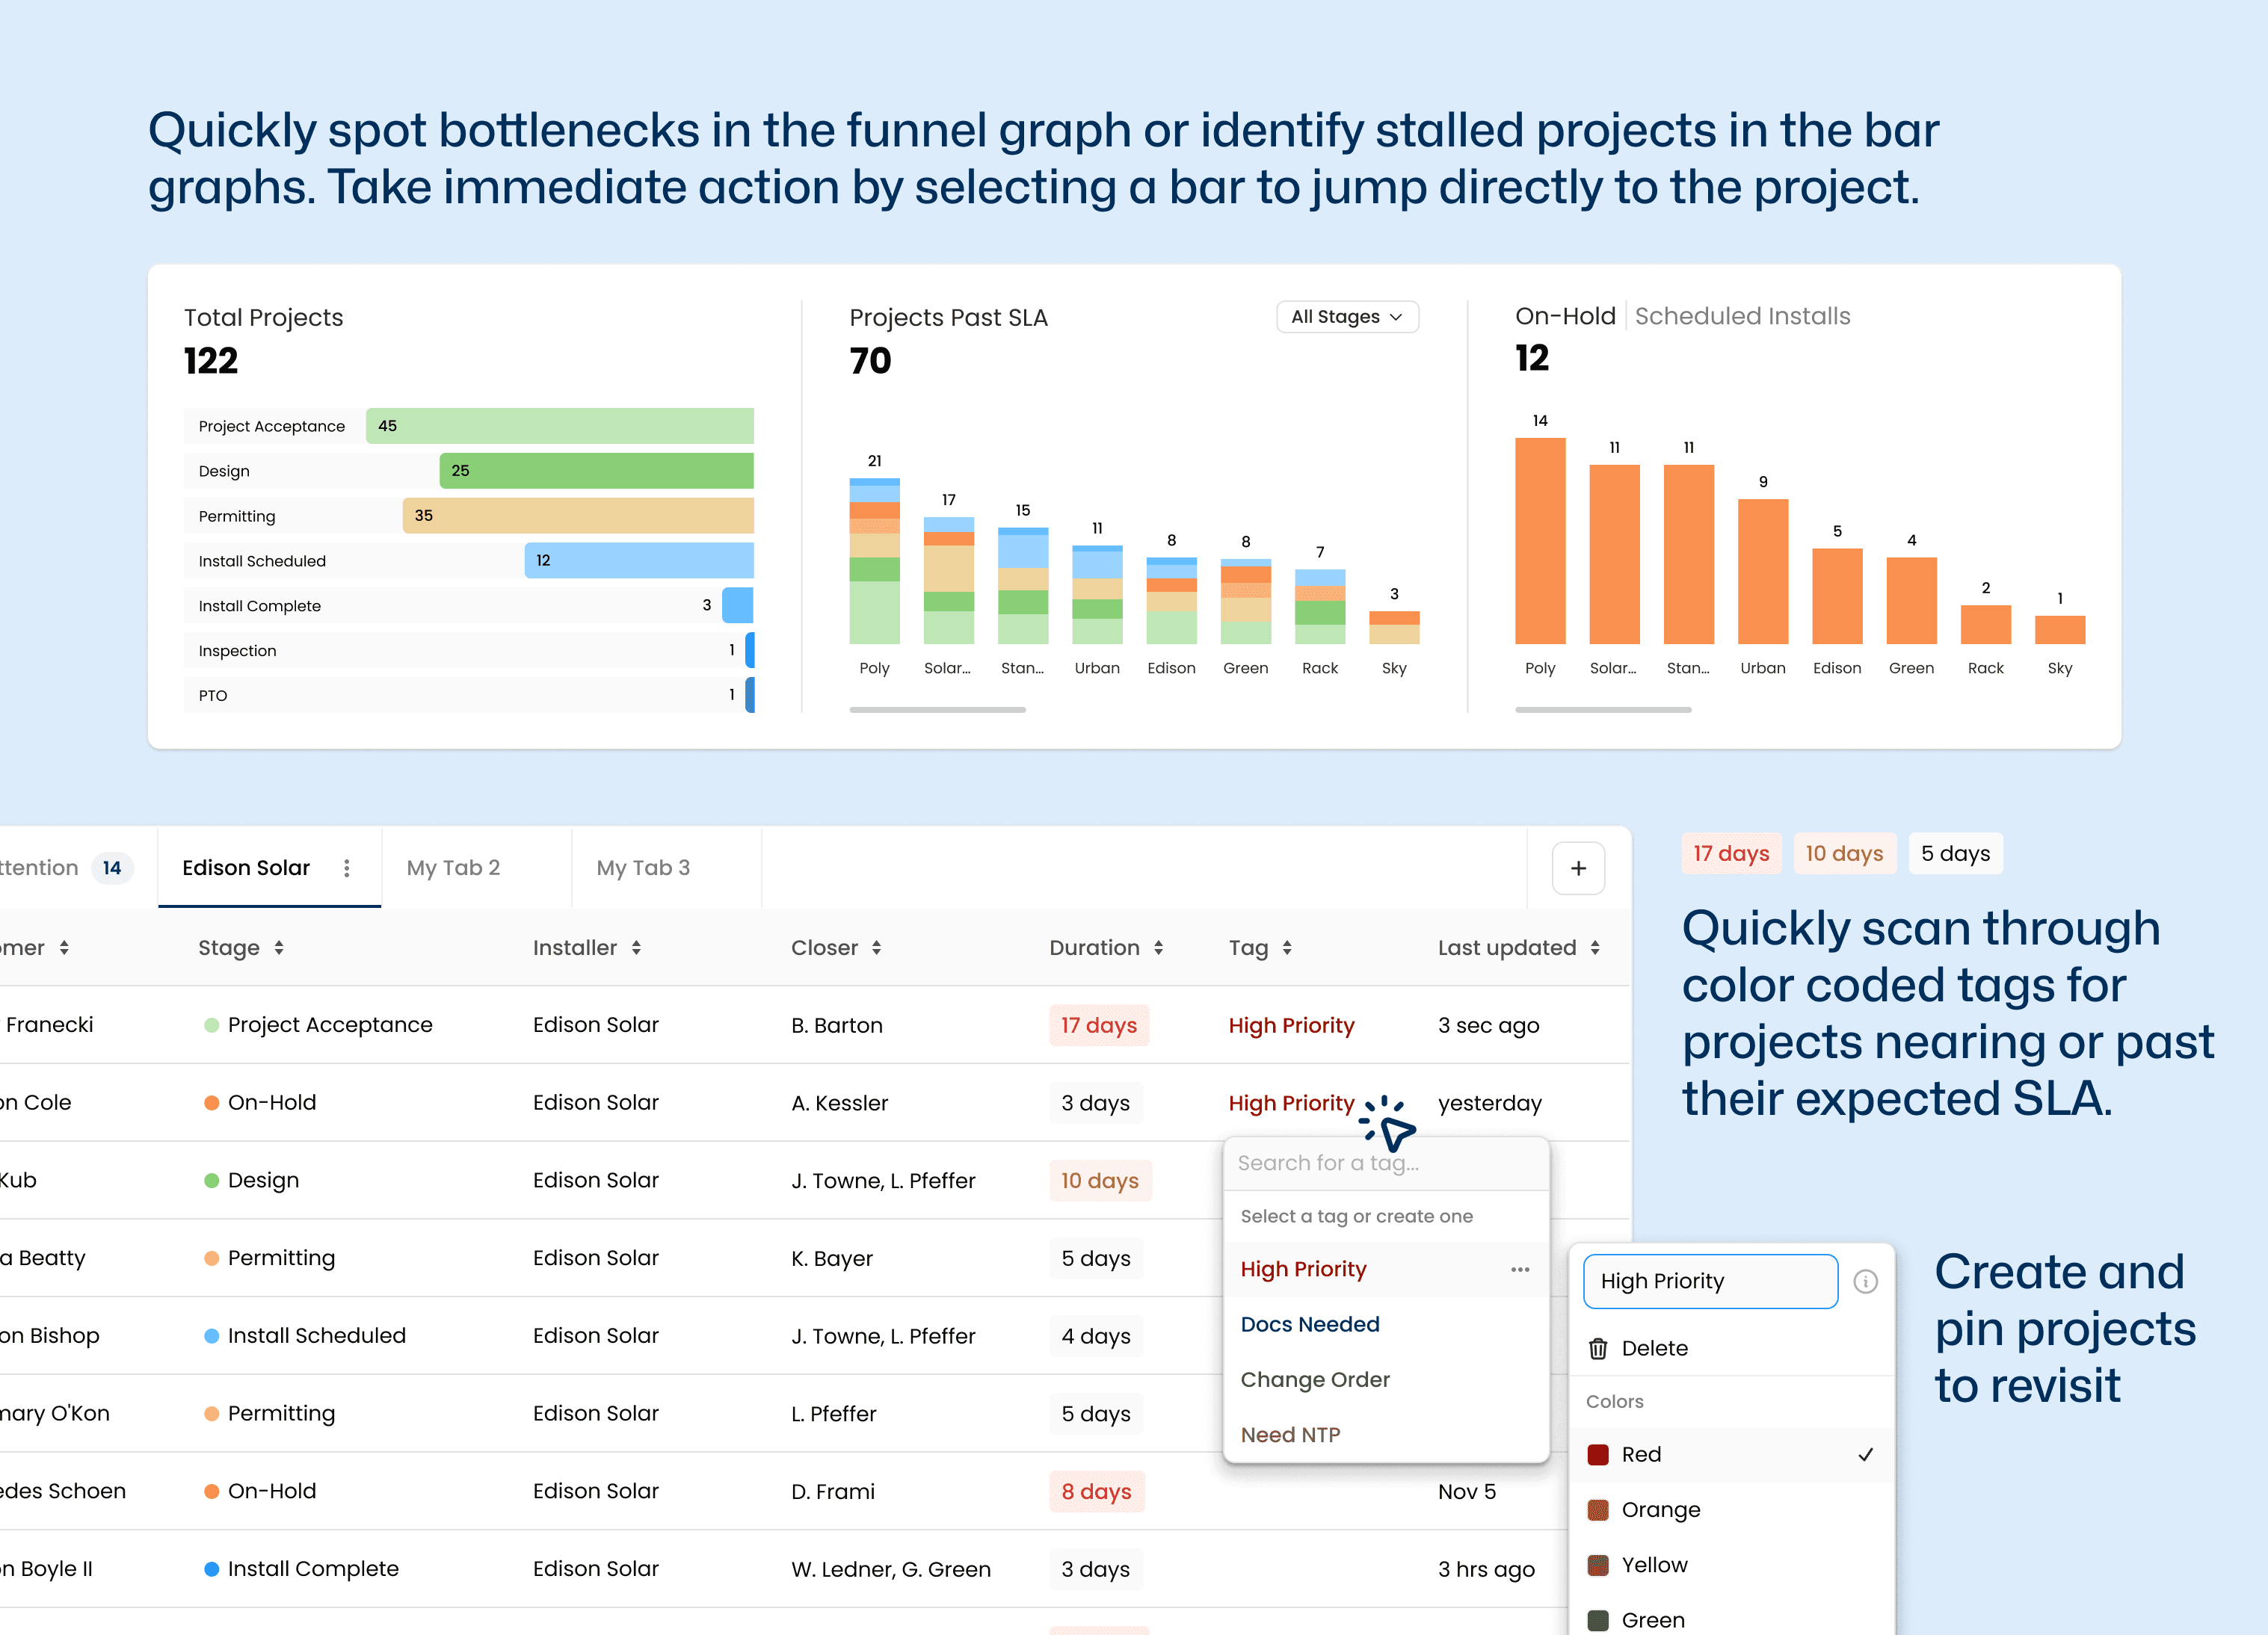This screenshot has height=1635, width=2268.
Task: Switch to Scheduled Installs chart view
Action: click(1742, 316)
